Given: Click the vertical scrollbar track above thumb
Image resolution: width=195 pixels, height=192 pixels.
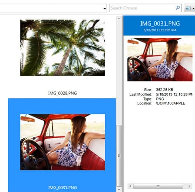Looking at the screenshot, I should point(119,73).
